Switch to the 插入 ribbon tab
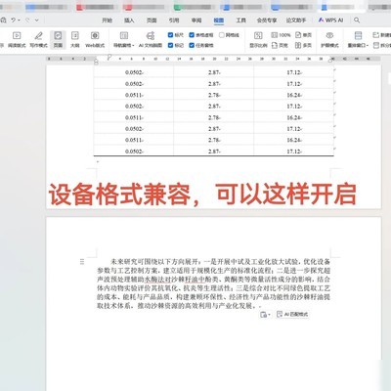This screenshot has height=391, width=391. [x=129, y=21]
